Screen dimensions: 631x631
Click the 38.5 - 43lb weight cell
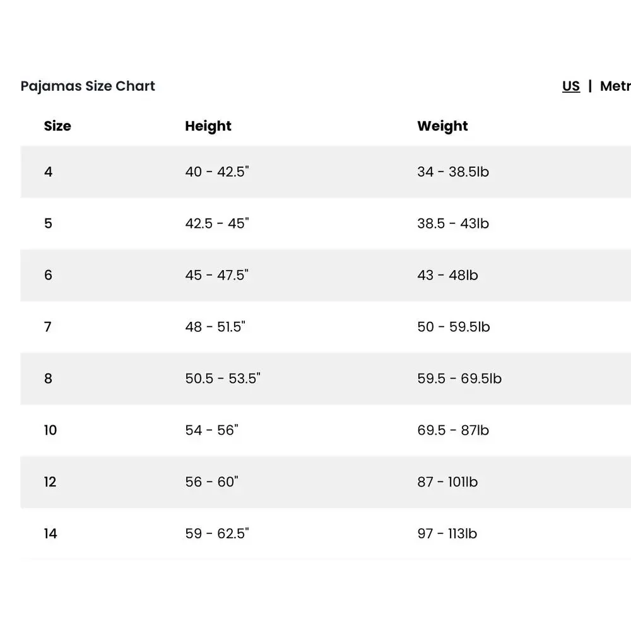tap(453, 223)
